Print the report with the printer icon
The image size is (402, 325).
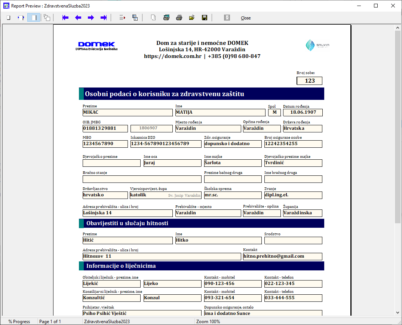point(179,18)
